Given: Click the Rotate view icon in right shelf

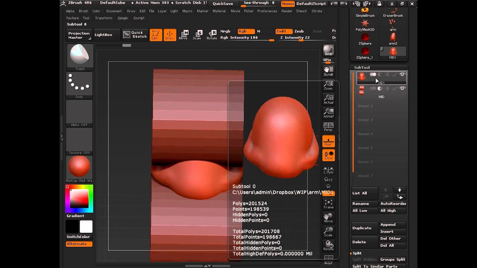Looking at the screenshot, I should pyautogui.click(x=328, y=246).
